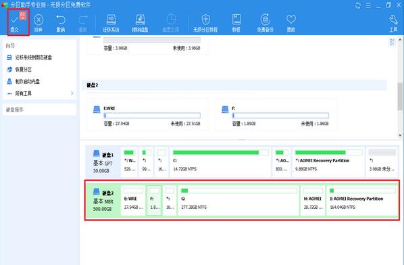Image resolution: width=404 pixels, height=265 pixels.
Task: Select I: AOMEI Recovery Partition 164.04GB
Action: click(362, 200)
